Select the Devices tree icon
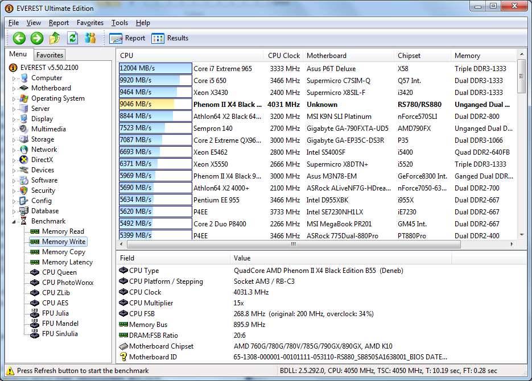Screen dimensions: 532x381 (24, 170)
